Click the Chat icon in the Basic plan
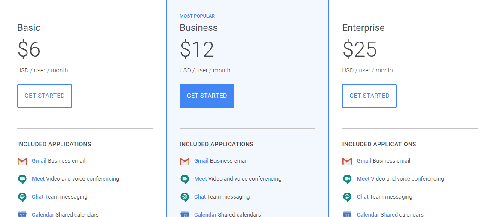This screenshot has width=494, height=217. pyautogui.click(x=22, y=197)
